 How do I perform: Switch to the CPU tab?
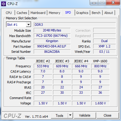click(x=9, y=13)
